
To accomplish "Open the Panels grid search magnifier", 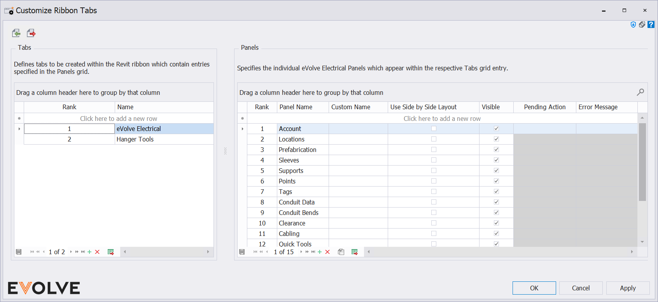I will pyautogui.click(x=640, y=92).
